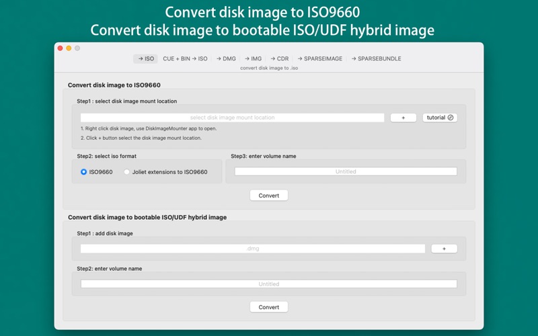Click the 'Step1 : add disk image' label
The width and height of the screenshot is (538, 336).
coord(105,233)
